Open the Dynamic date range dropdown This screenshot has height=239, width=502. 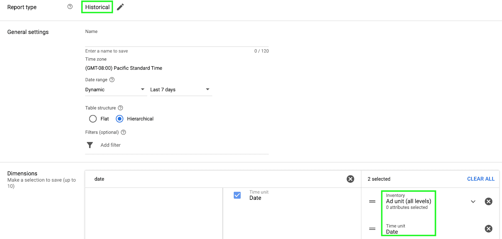115,90
